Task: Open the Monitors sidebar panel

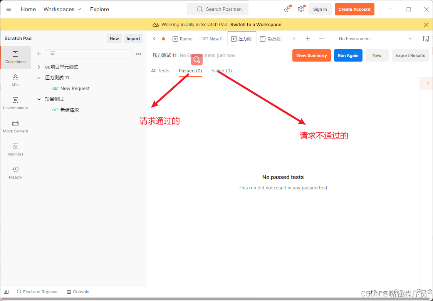Action: (15, 150)
